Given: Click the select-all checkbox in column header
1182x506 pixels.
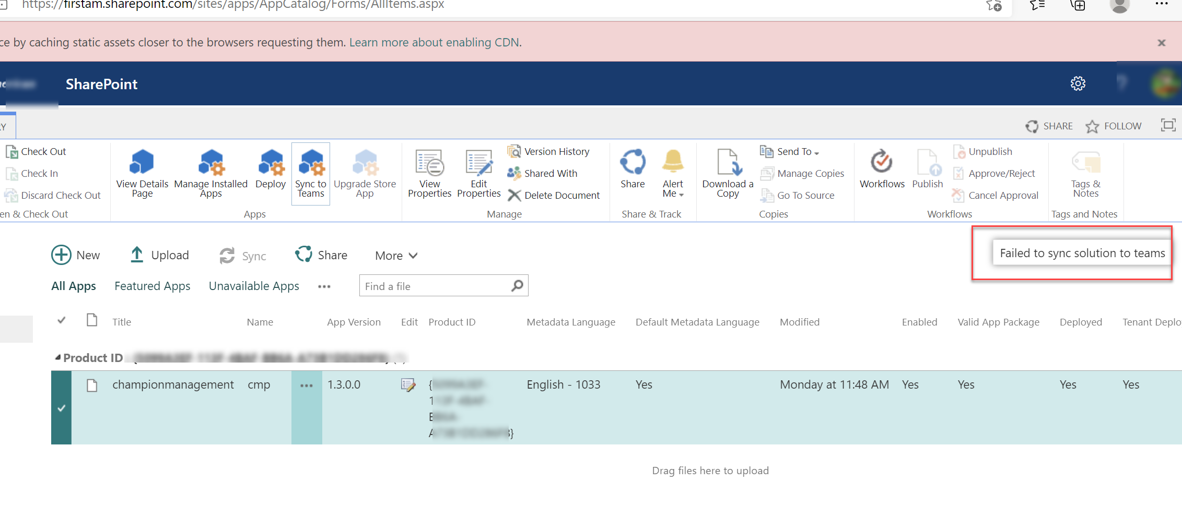Looking at the screenshot, I should coord(61,320).
